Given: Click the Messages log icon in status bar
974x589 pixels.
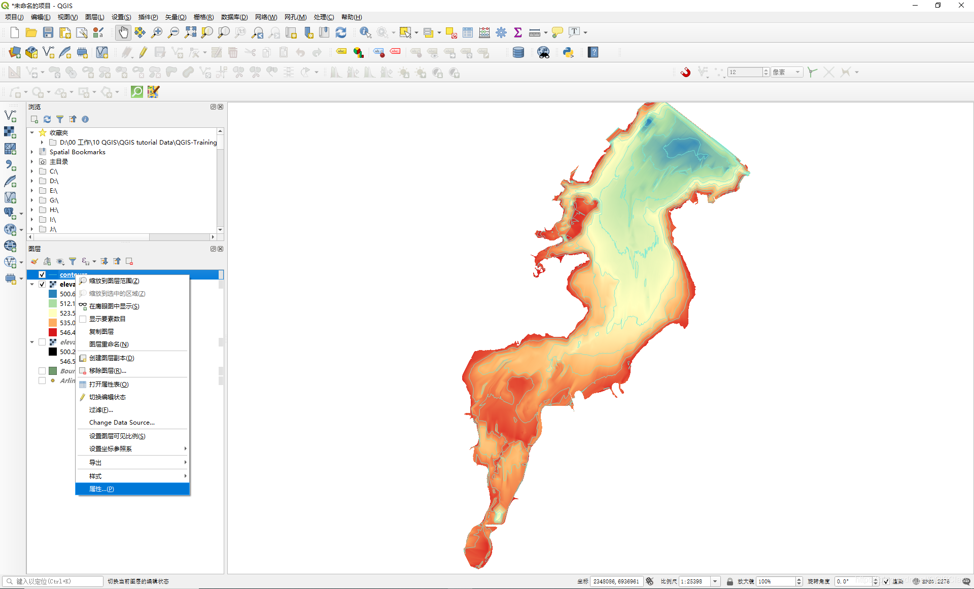Looking at the screenshot, I should click(966, 581).
